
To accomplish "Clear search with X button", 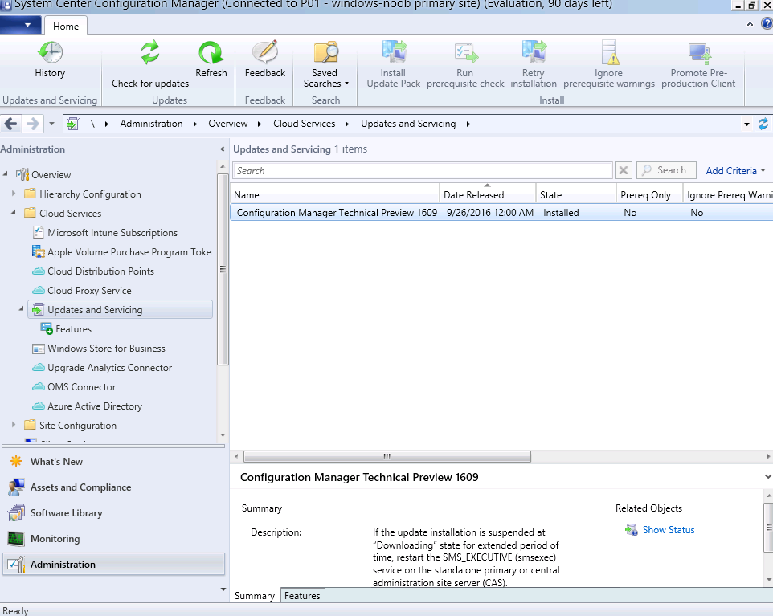I will click(x=623, y=170).
